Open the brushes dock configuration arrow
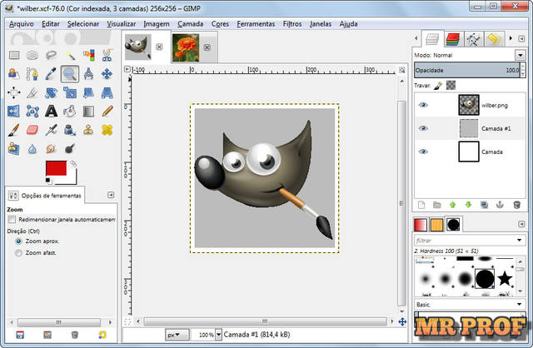Viewport: 533px width, 348px height. tap(521, 224)
